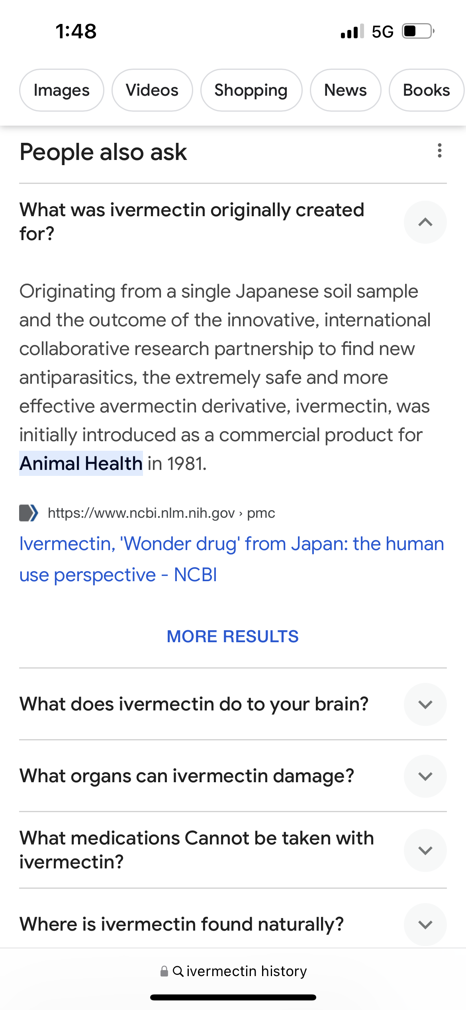Tap the ncbi.nlm.nih.gov URL breadcrumb

[161, 513]
